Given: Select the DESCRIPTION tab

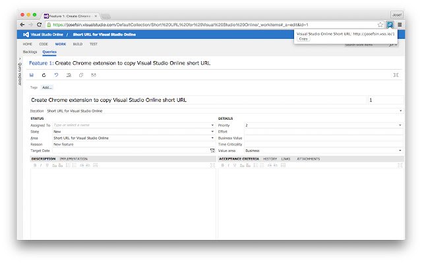Looking at the screenshot, I should point(44,159).
